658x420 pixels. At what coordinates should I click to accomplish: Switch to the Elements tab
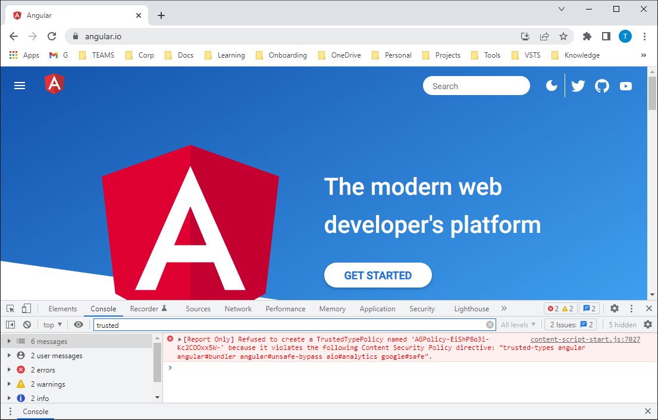pyautogui.click(x=62, y=308)
